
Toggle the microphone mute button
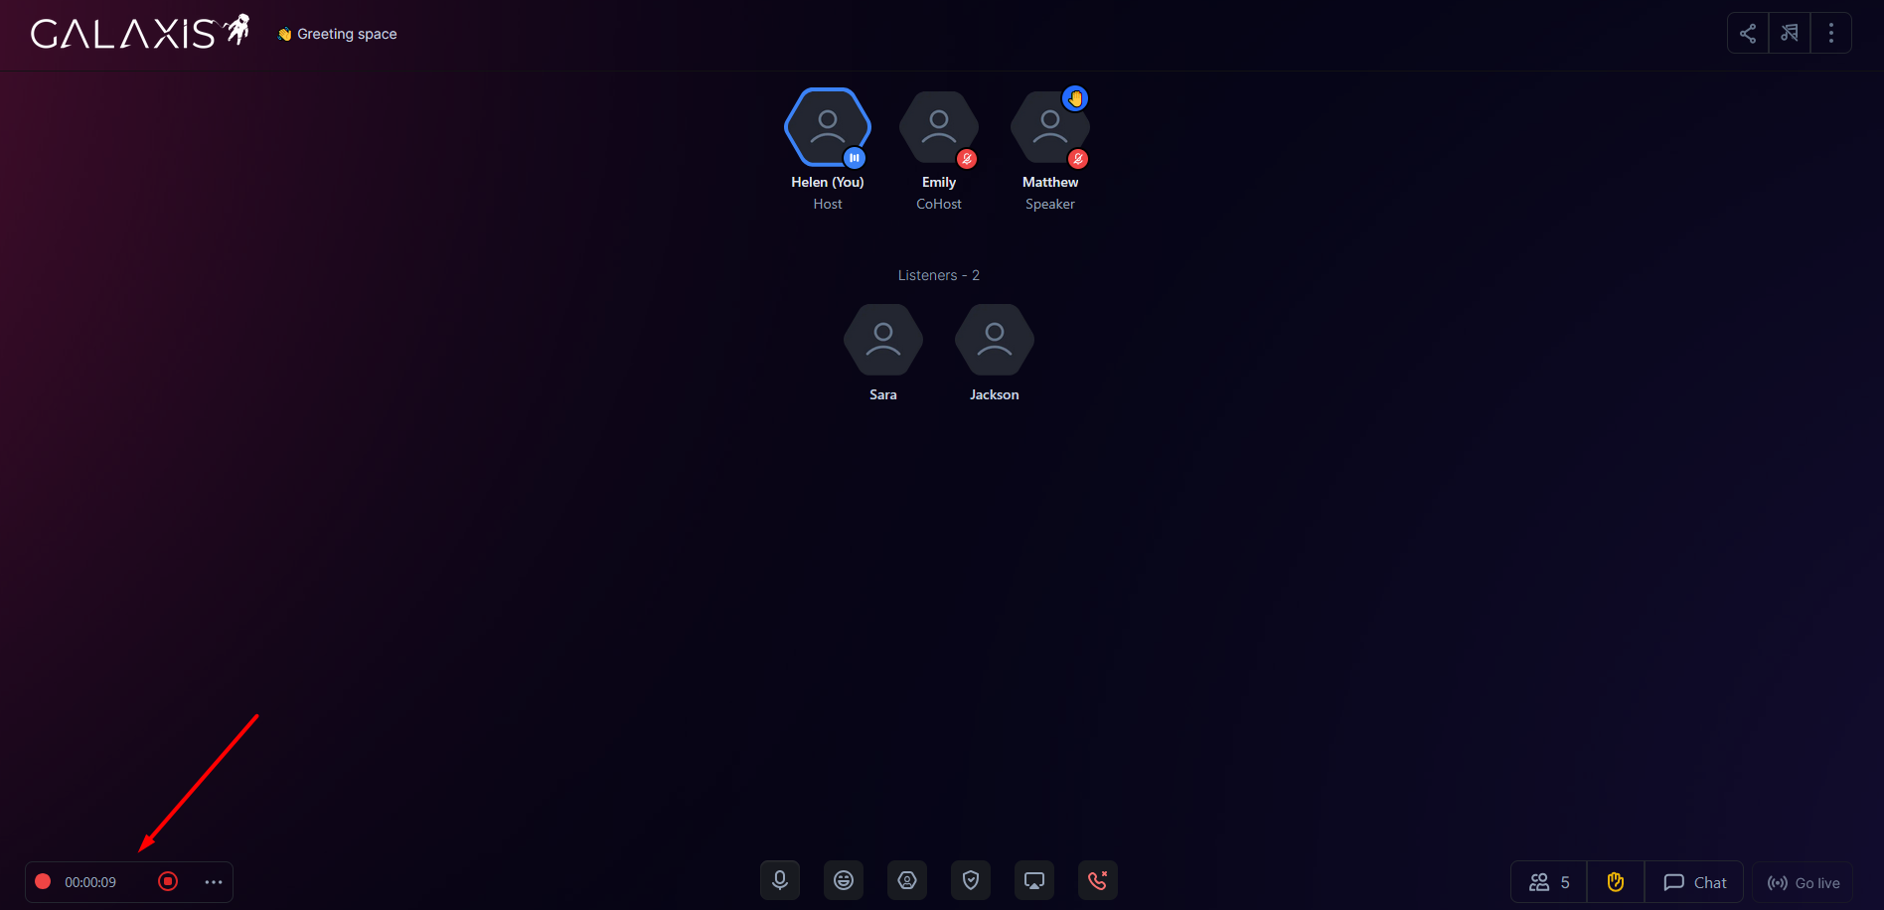(779, 880)
